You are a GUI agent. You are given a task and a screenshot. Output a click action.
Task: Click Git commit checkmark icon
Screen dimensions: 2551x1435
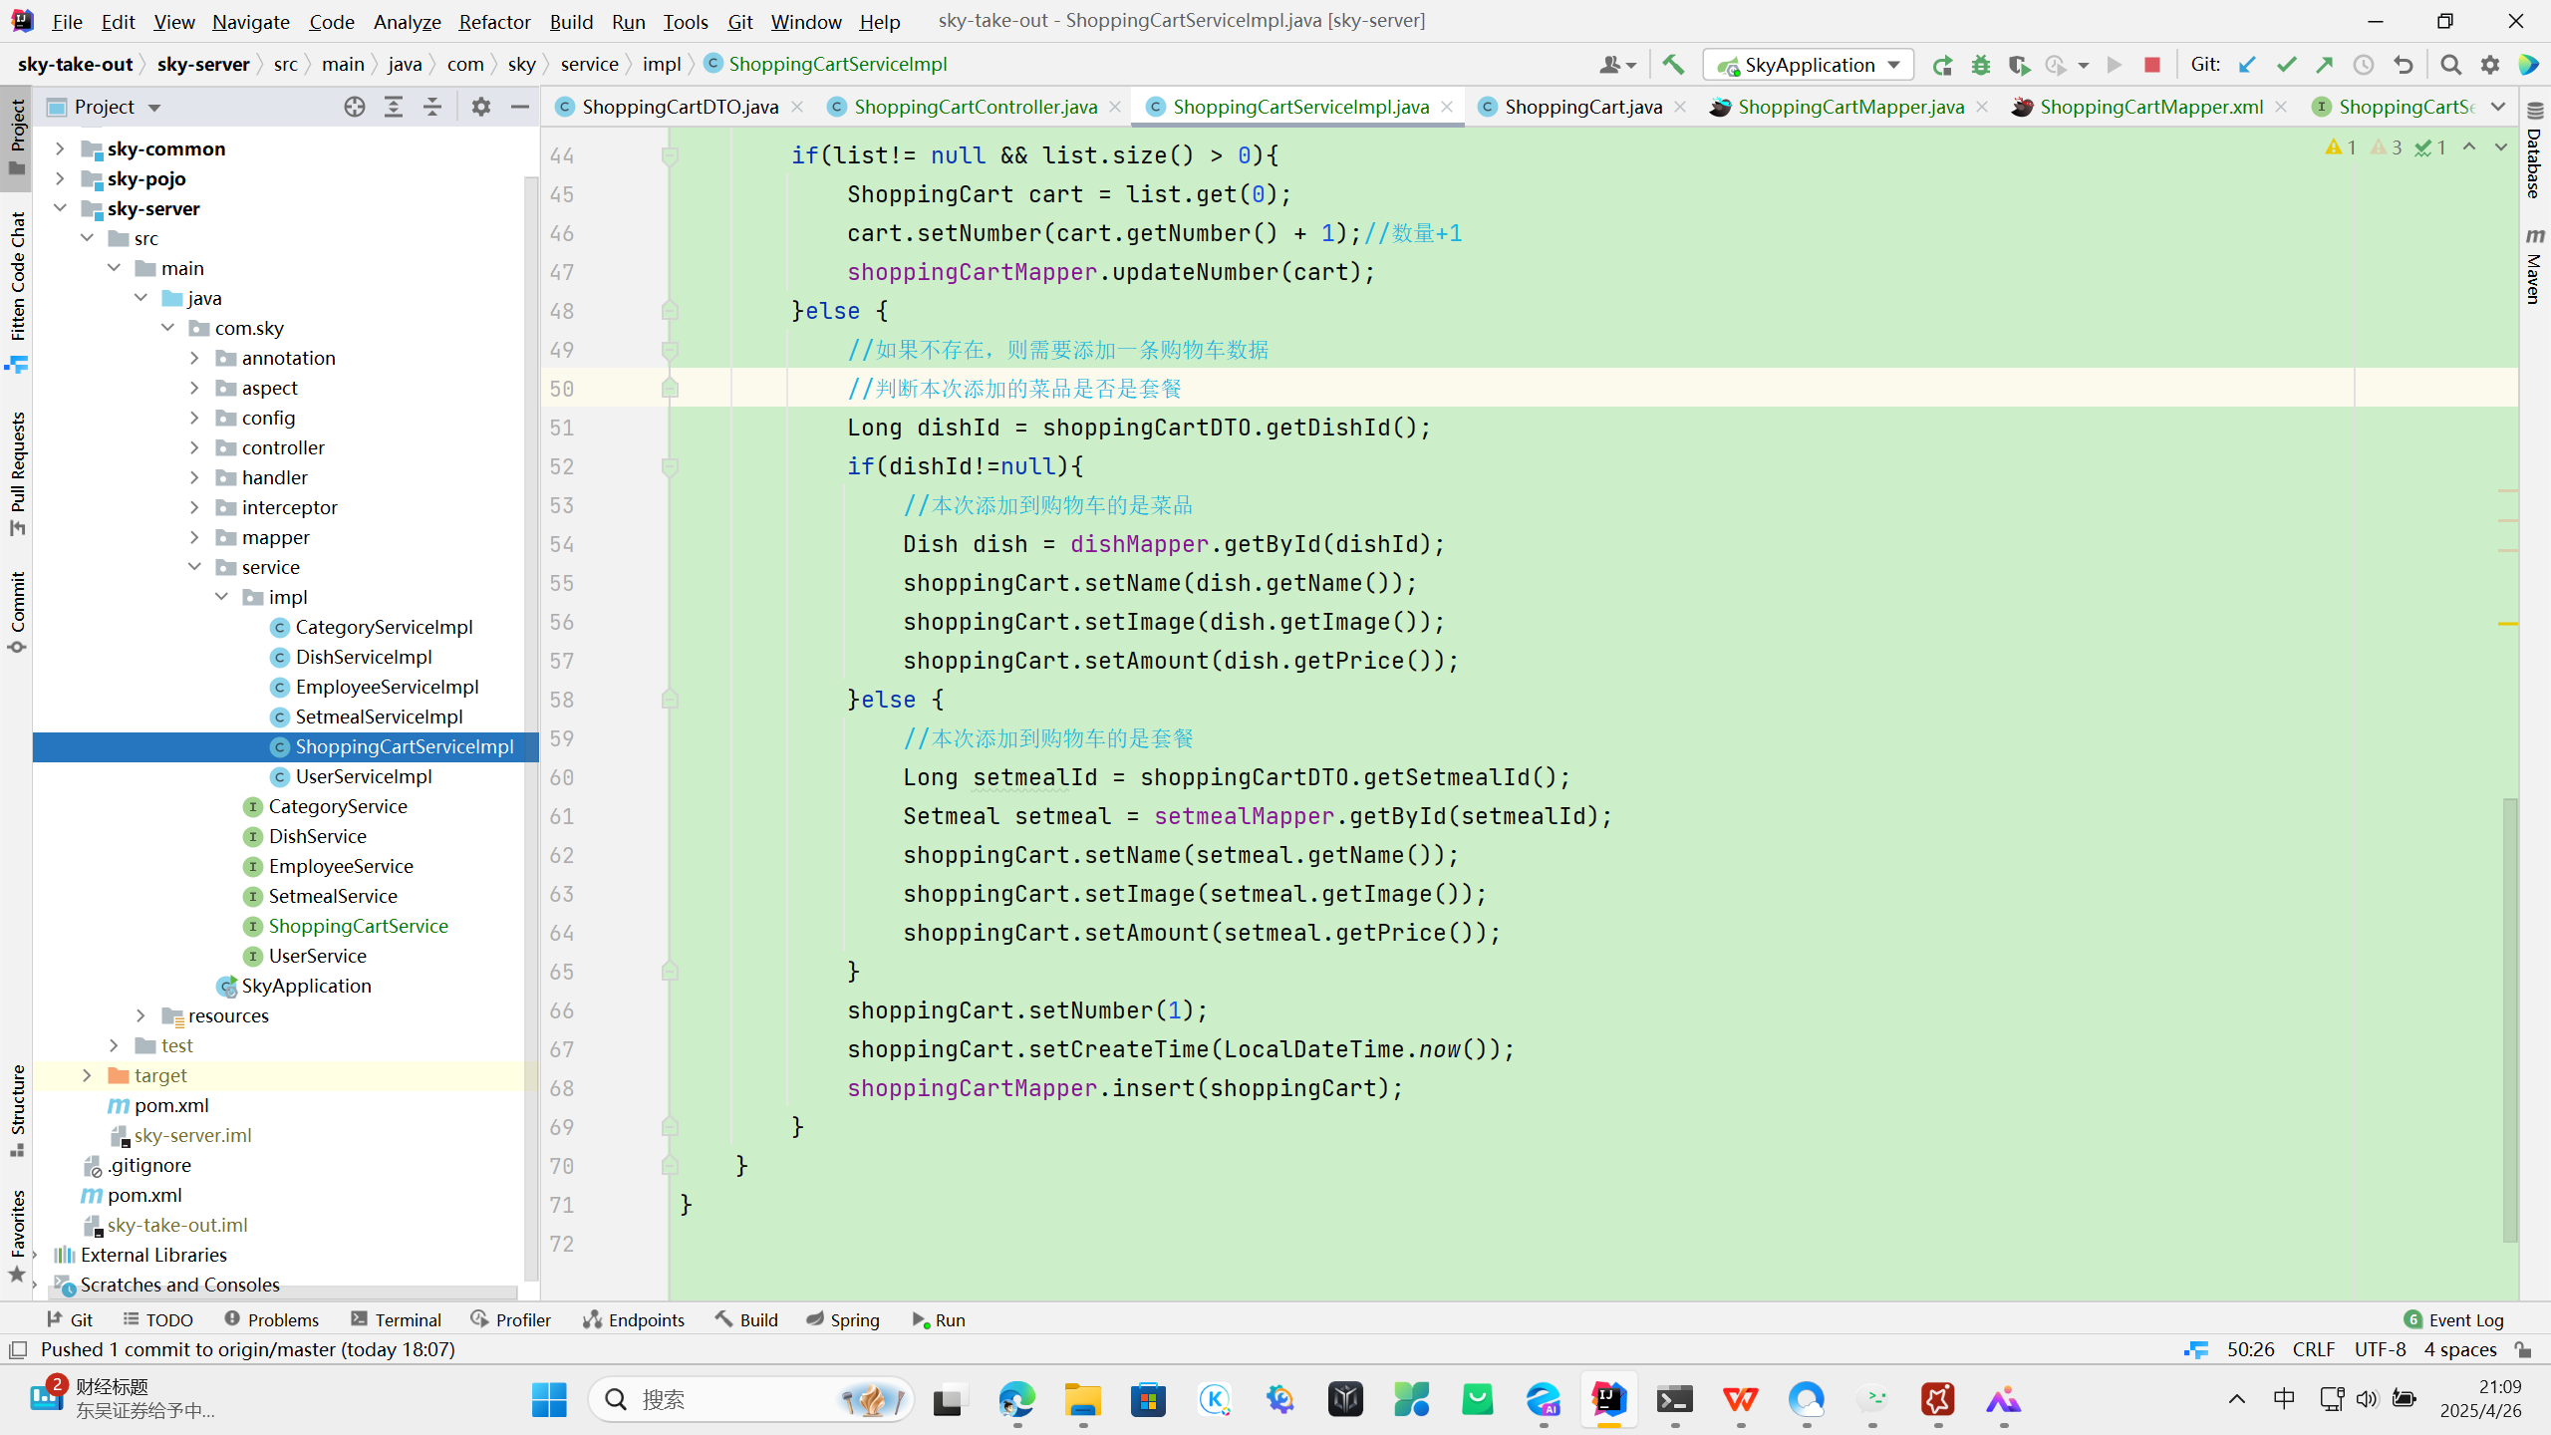(x=2287, y=65)
